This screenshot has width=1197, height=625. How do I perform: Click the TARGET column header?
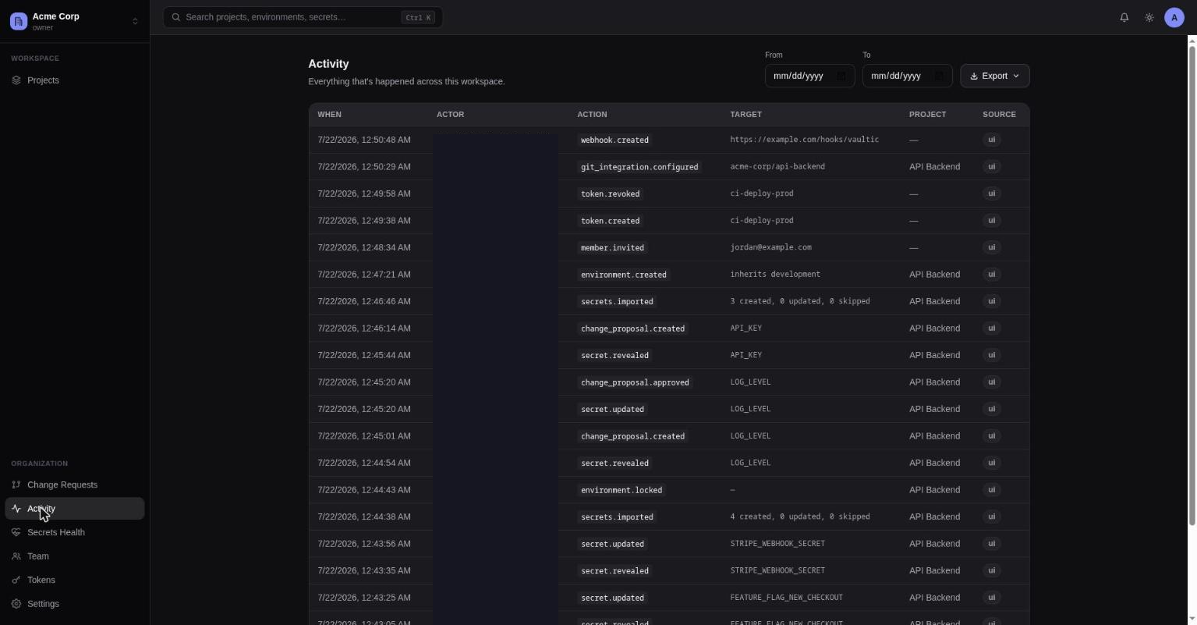[x=745, y=115]
